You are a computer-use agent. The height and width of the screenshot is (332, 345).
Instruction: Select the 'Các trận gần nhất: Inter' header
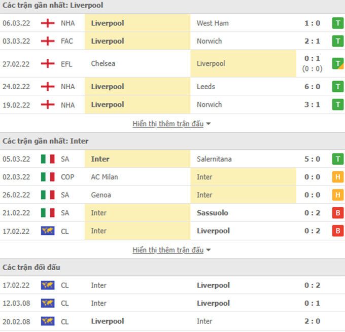(x=46, y=141)
